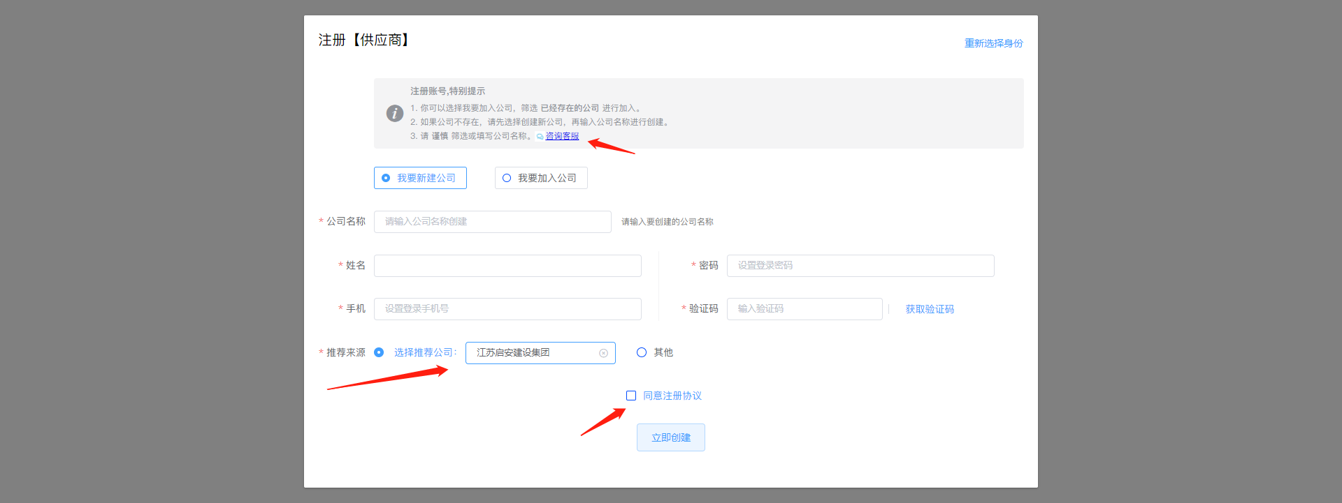Check the 同意注册协议 checkbox
The height and width of the screenshot is (503, 1342).
[631, 396]
